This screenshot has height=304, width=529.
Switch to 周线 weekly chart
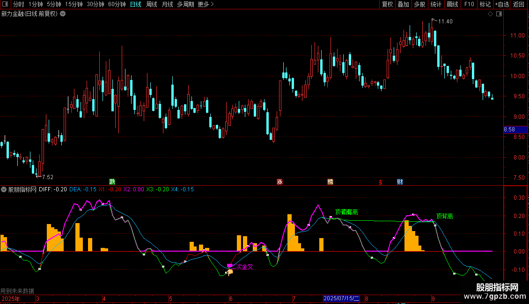[152, 4]
